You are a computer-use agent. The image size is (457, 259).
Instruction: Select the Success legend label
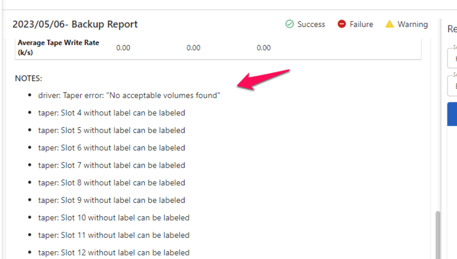pos(311,24)
